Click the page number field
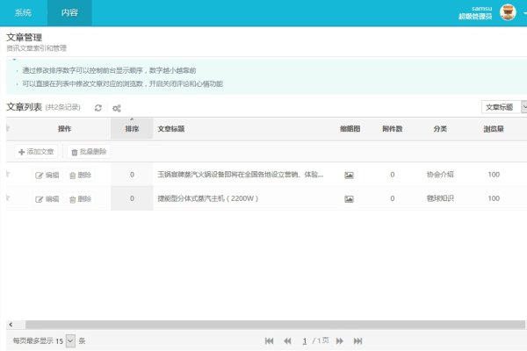Viewport: 527px width, 351px height. (305, 341)
